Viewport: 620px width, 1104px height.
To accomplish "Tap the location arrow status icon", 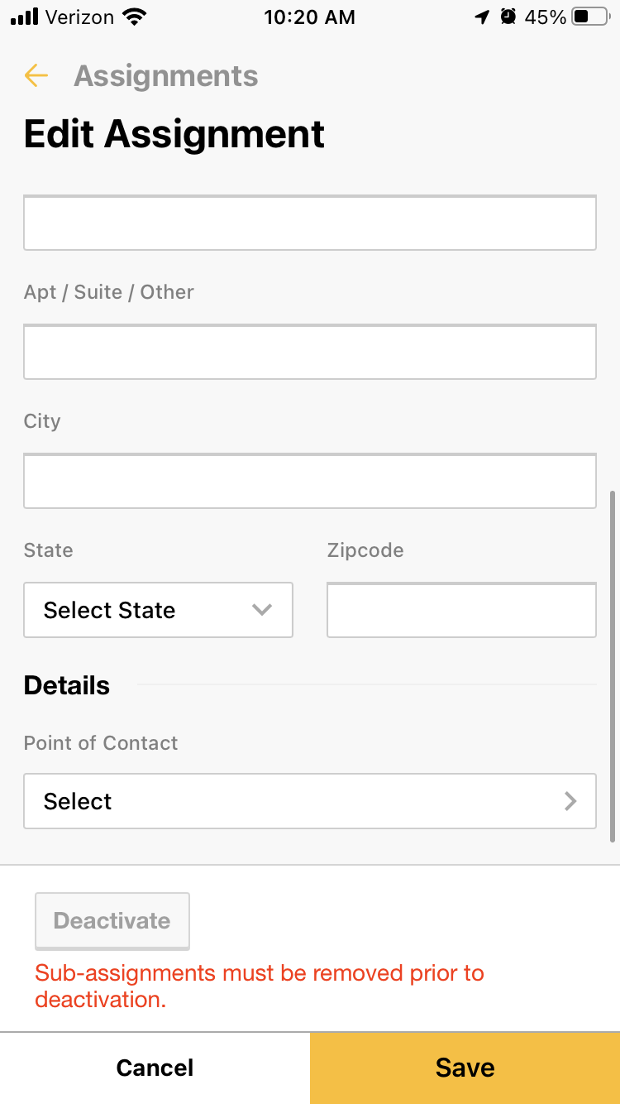I will (483, 17).
